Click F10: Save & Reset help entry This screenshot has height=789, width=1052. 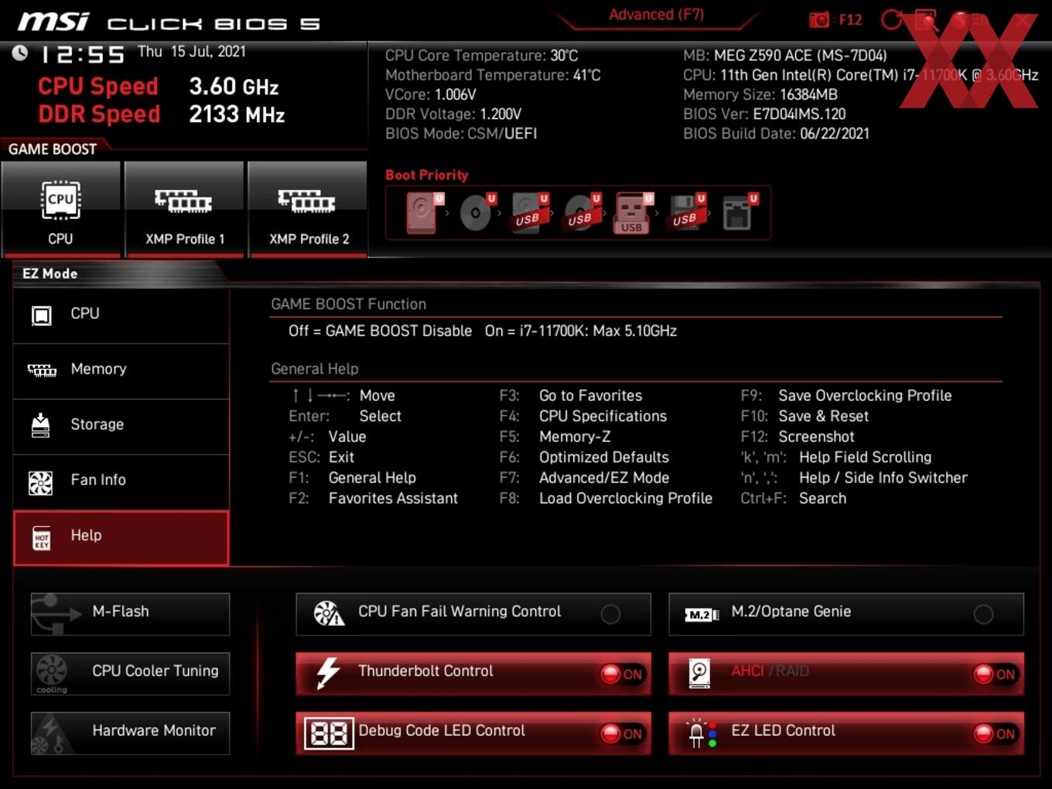pos(804,416)
